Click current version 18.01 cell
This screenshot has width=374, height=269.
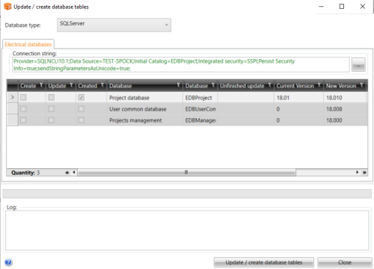tap(298, 98)
